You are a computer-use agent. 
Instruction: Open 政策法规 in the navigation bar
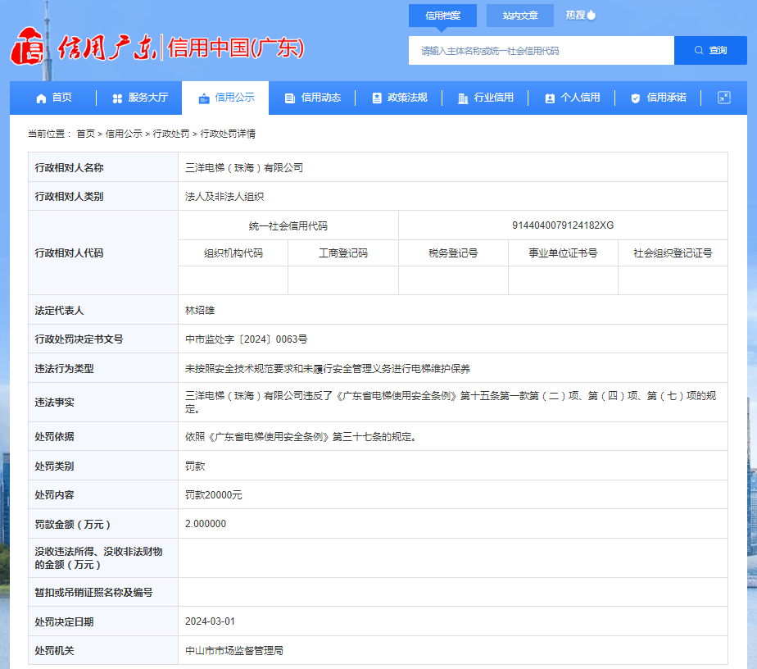pyautogui.click(x=399, y=98)
